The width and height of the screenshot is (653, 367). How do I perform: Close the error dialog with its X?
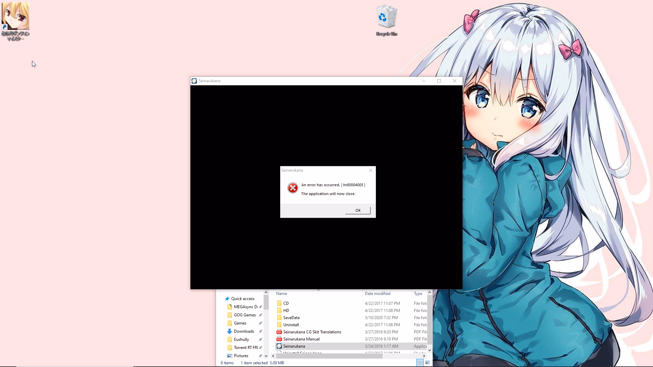click(371, 170)
